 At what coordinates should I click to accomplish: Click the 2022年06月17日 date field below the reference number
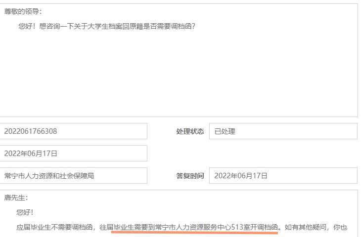pos(73,154)
